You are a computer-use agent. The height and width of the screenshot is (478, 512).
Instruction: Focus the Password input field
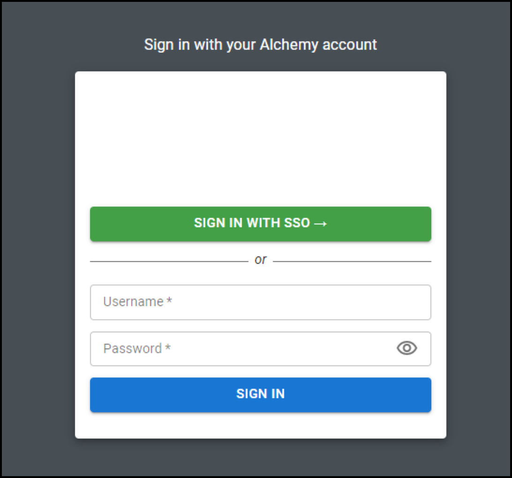tap(244, 348)
